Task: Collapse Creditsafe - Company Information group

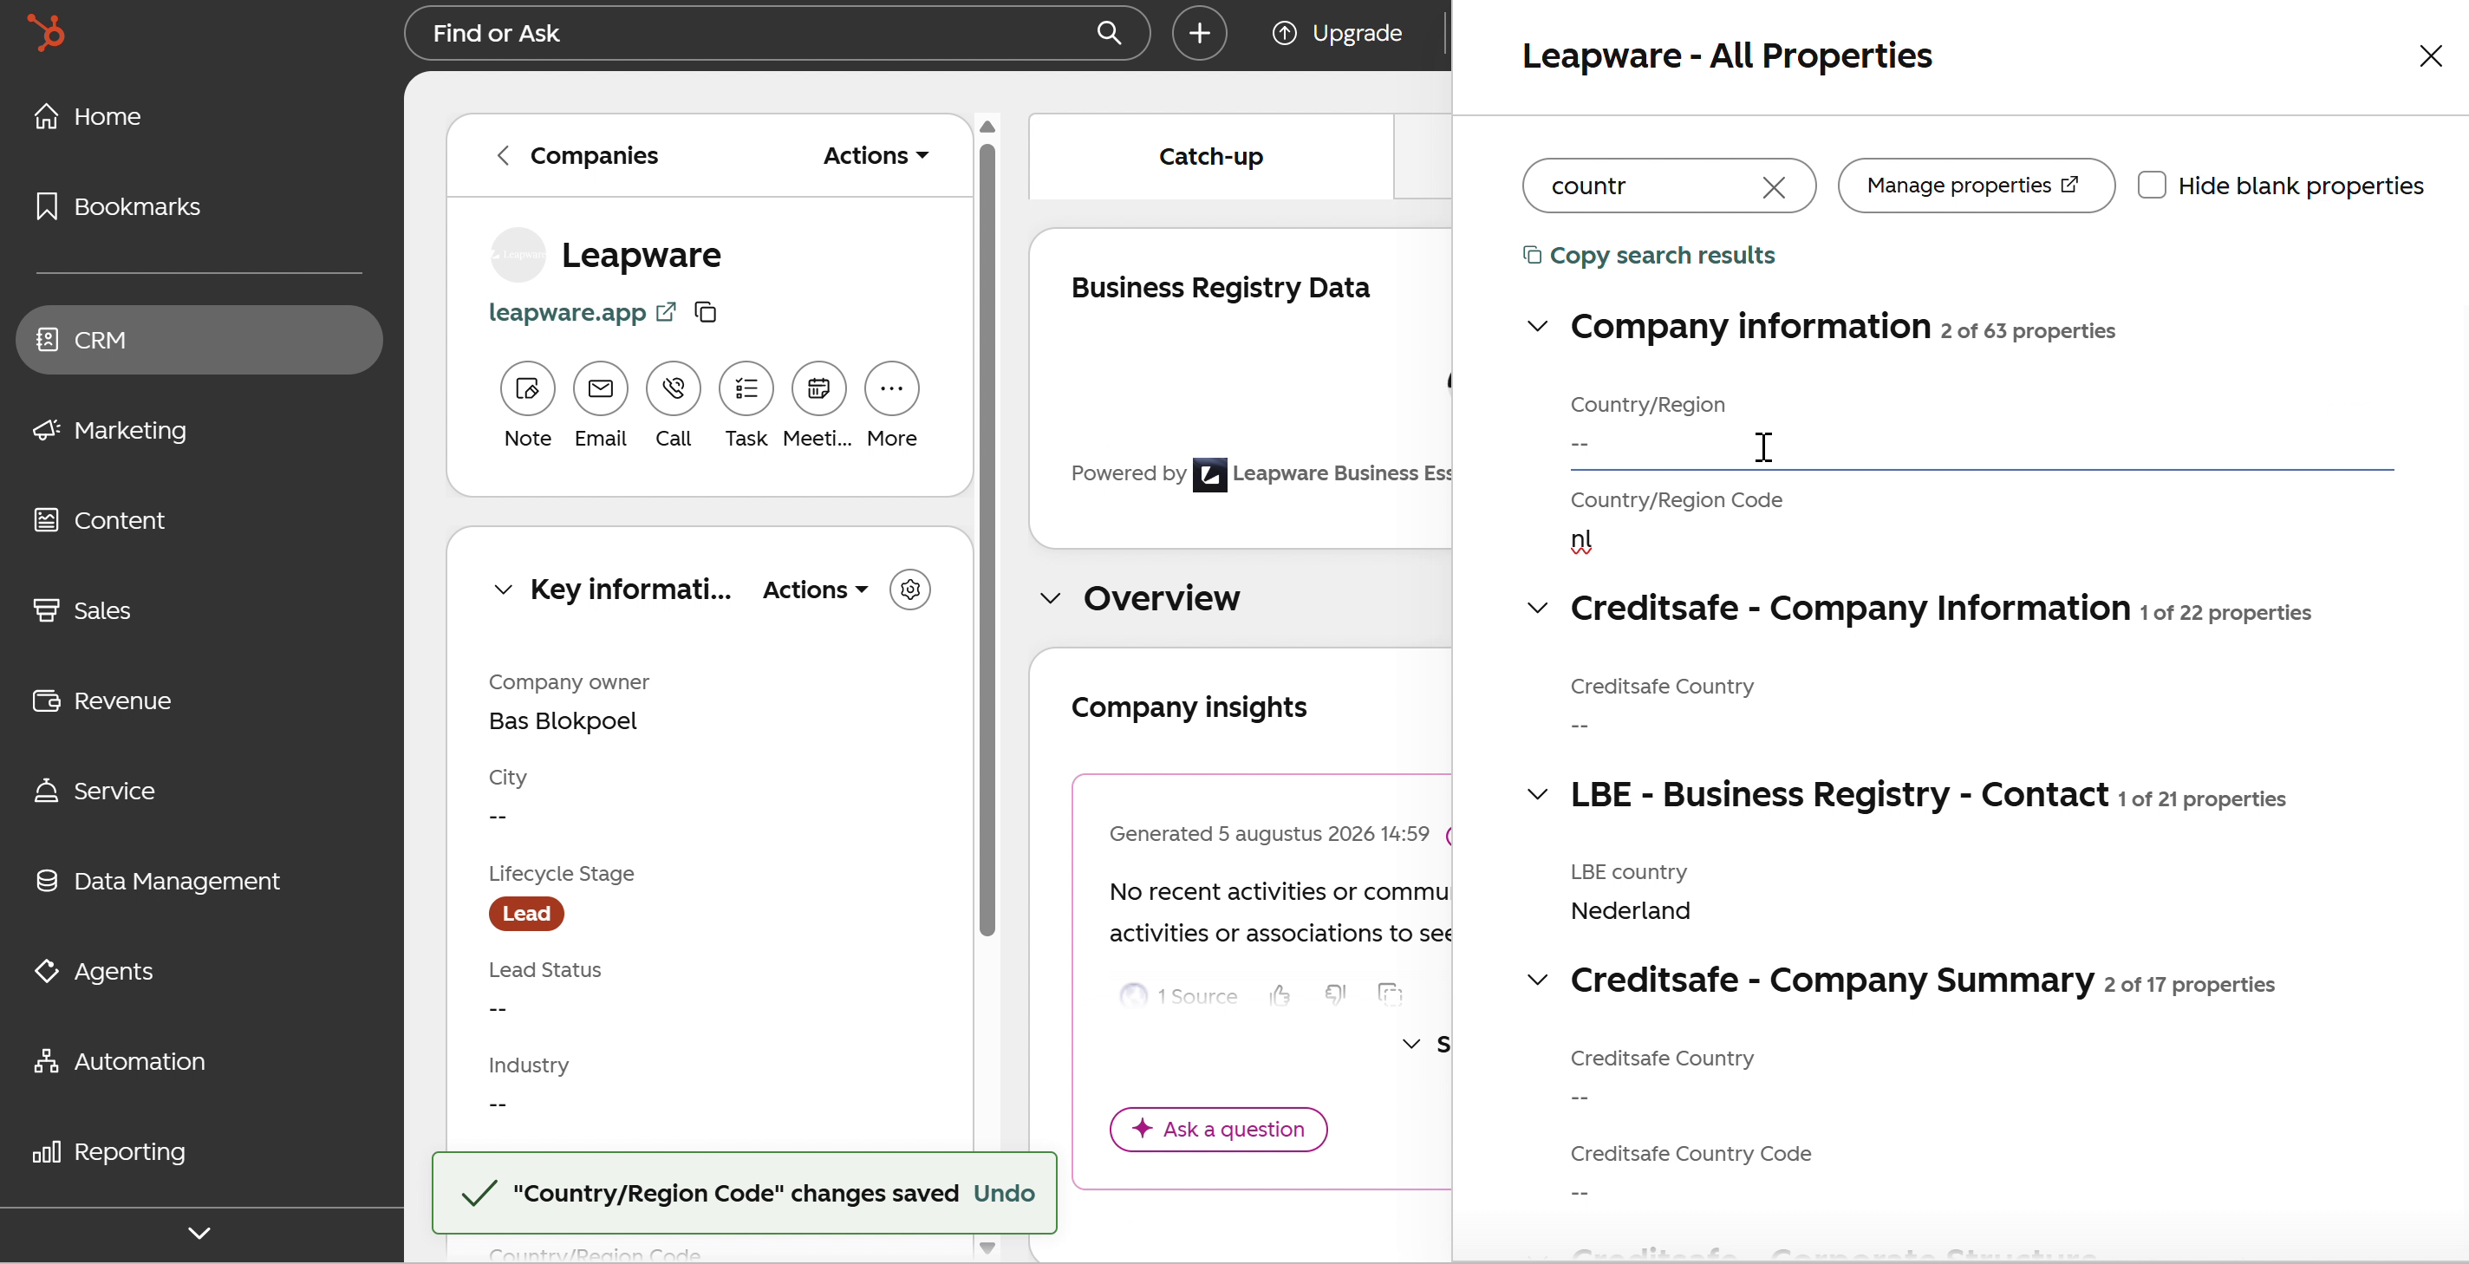Action: click(x=1537, y=608)
